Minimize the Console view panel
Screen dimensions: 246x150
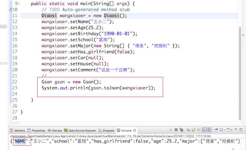(x=236, y=129)
